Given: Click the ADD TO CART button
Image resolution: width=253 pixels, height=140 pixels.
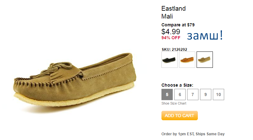Looking at the screenshot, I should click(180, 116).
